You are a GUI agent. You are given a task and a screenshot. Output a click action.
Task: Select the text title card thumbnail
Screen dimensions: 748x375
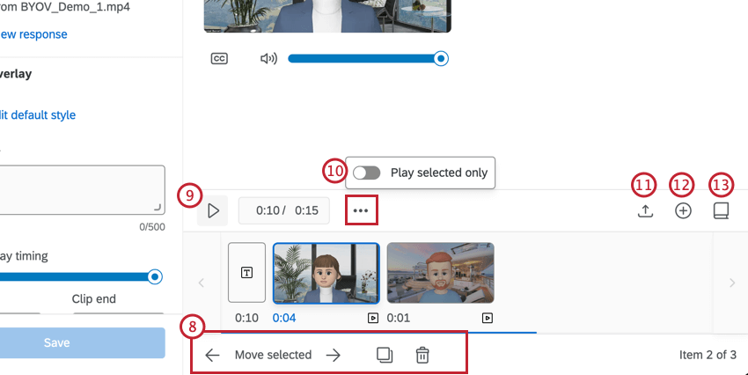(246, 272)
